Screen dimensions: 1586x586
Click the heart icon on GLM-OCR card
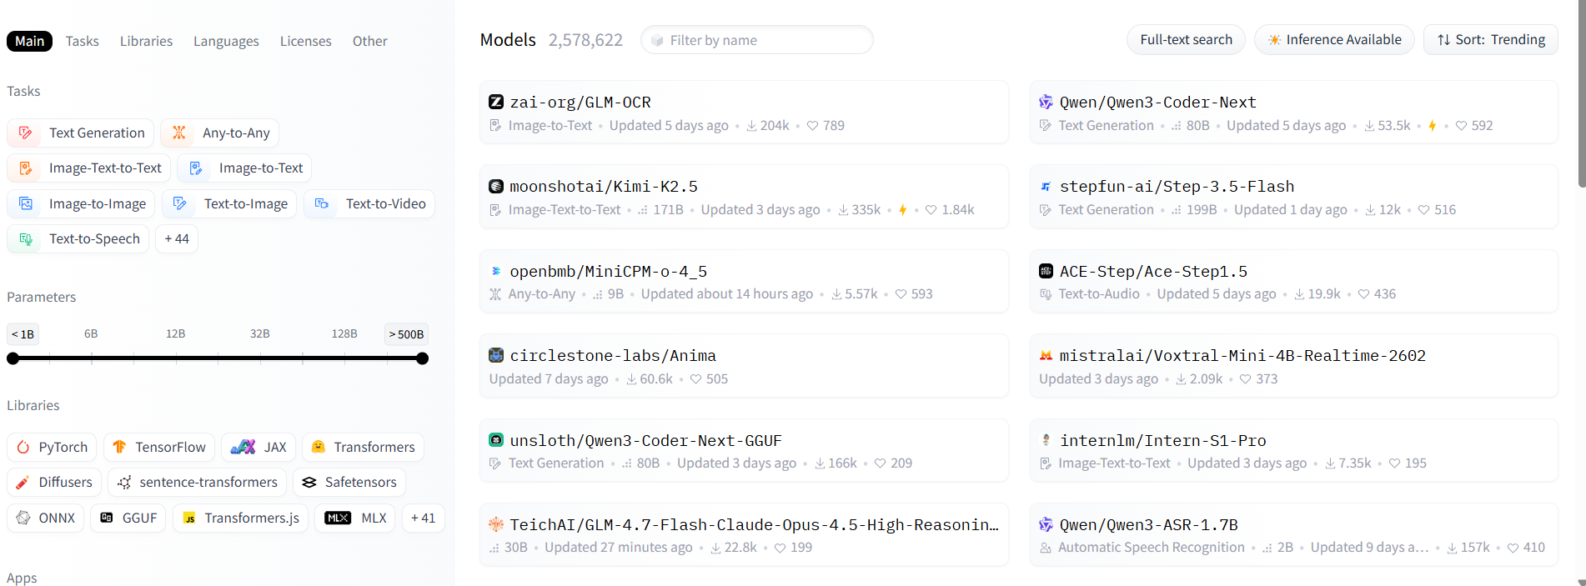coord(812,126)
